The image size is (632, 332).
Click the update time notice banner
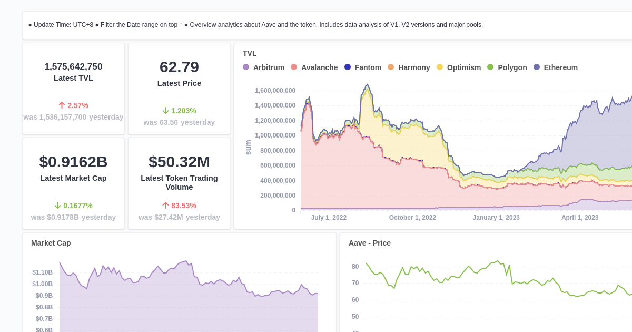pyautogui.click(x=255, y=24)
